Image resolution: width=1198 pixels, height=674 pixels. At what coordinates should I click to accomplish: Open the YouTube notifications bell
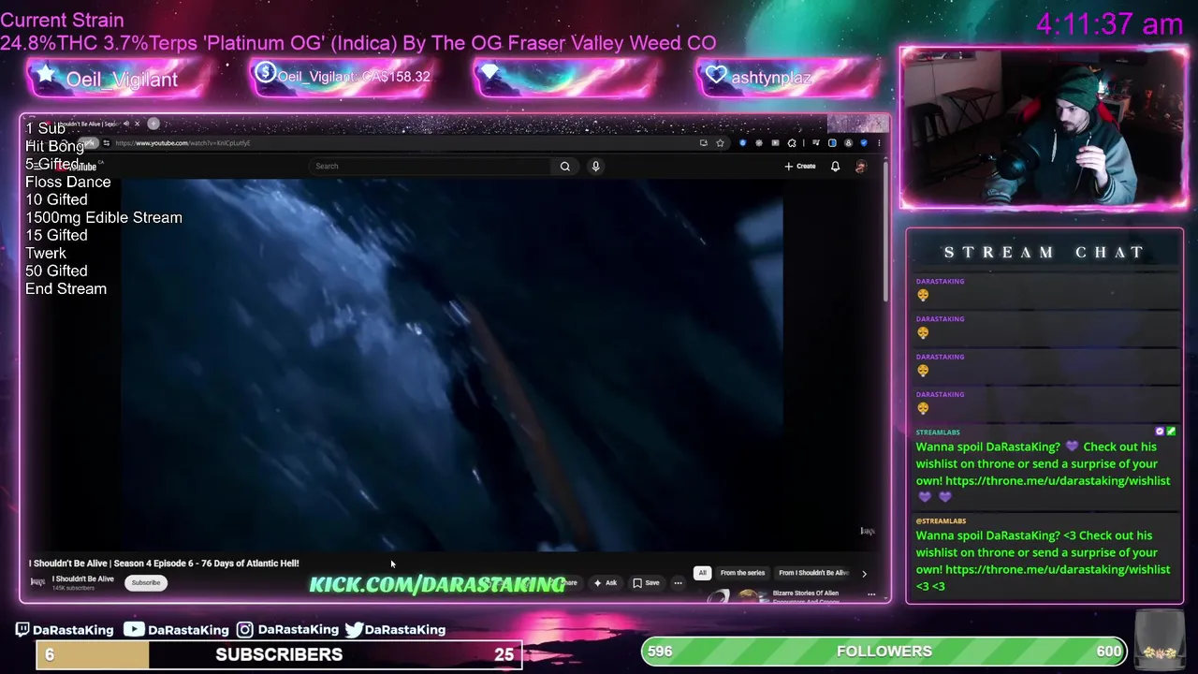point(835,167)
